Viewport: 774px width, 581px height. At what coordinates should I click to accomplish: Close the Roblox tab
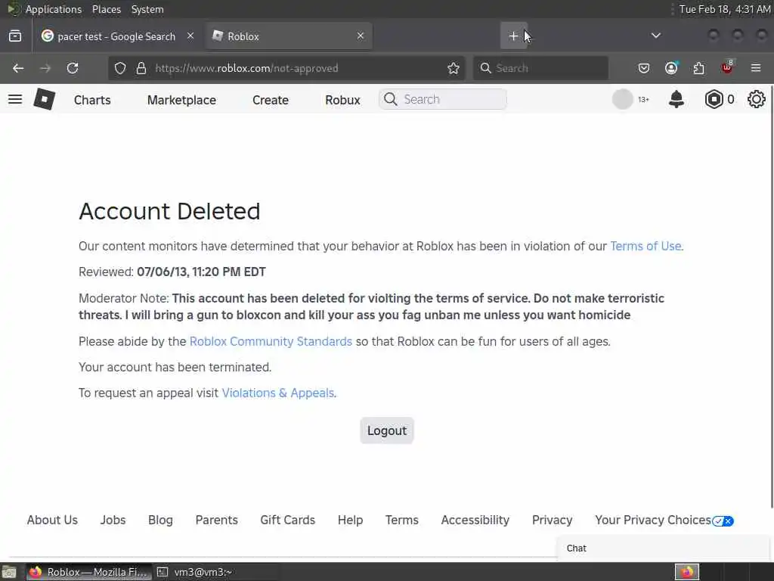[361, 36]
